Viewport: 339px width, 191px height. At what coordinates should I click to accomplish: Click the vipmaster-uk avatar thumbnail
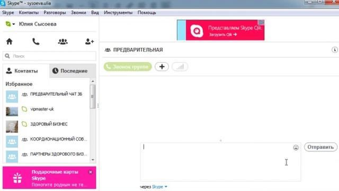click(x=12, y=111)
